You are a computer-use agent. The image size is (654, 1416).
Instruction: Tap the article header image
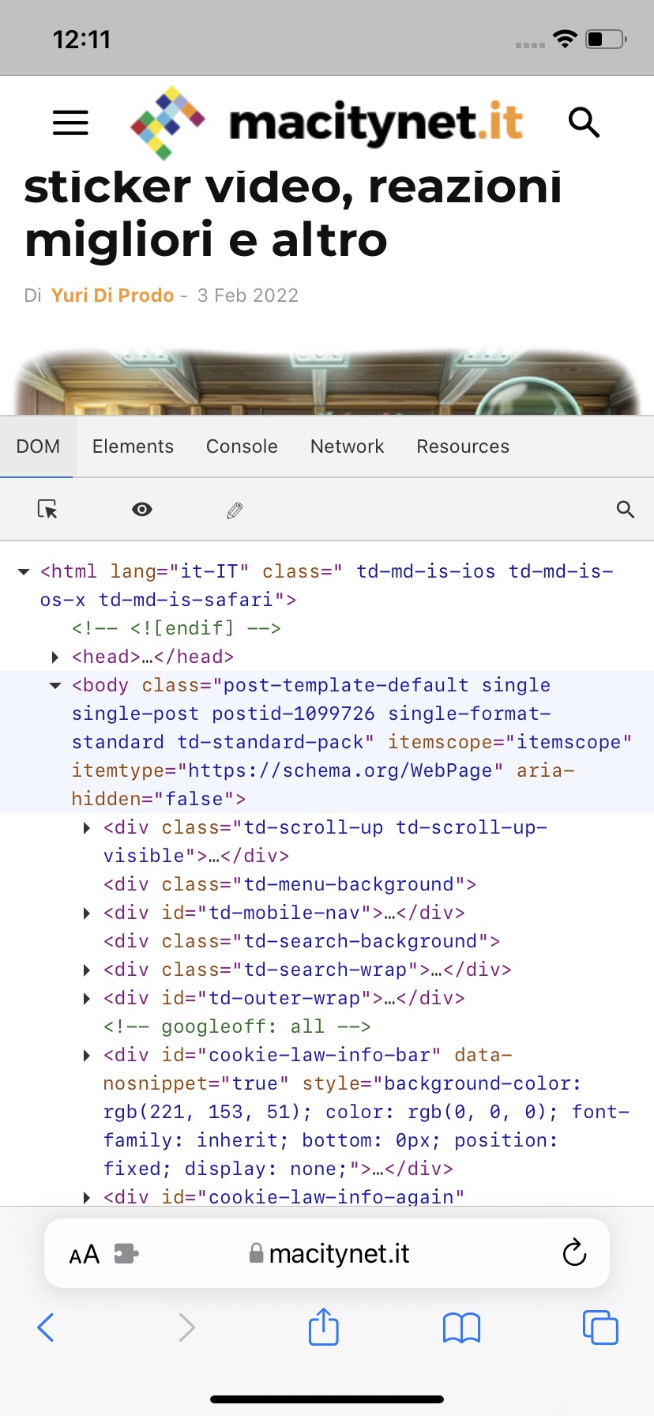(327, 382)
